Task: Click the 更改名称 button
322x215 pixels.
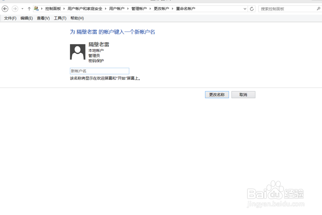Action: [217, 94]
